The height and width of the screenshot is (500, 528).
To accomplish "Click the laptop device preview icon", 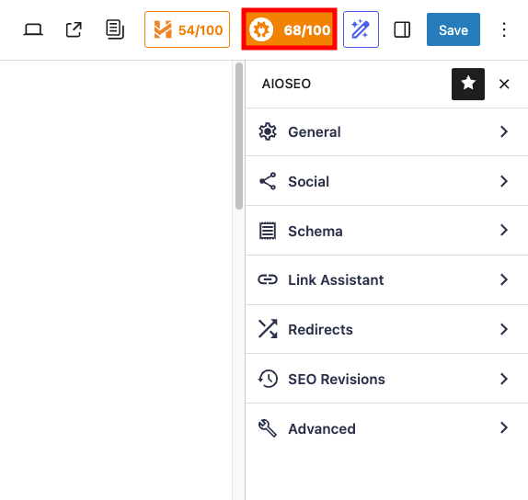I will [33, 29].
